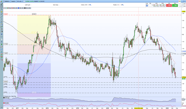Viewport: 186px width, 109px height.
Task: Click the blue cross-arrows move tool
Action: coord(2,34)
